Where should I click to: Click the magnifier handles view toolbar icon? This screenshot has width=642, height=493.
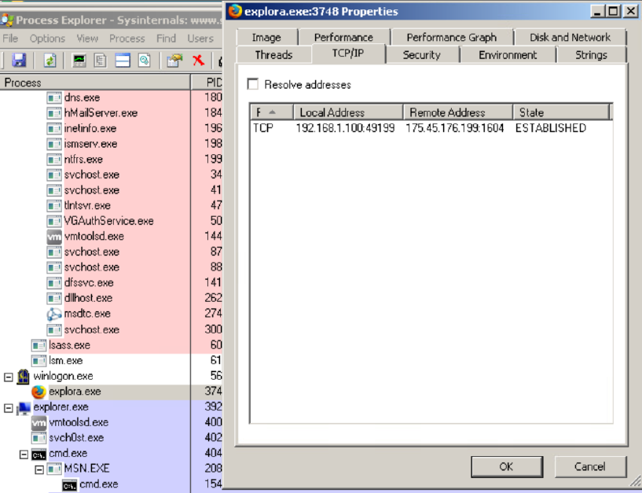point(144,61)
